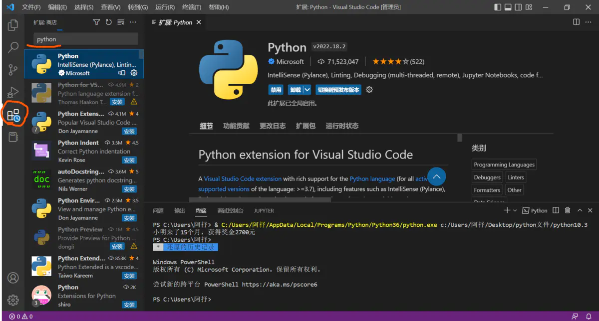Click the 卸载 (Uninstall) button

pos(296,90)
